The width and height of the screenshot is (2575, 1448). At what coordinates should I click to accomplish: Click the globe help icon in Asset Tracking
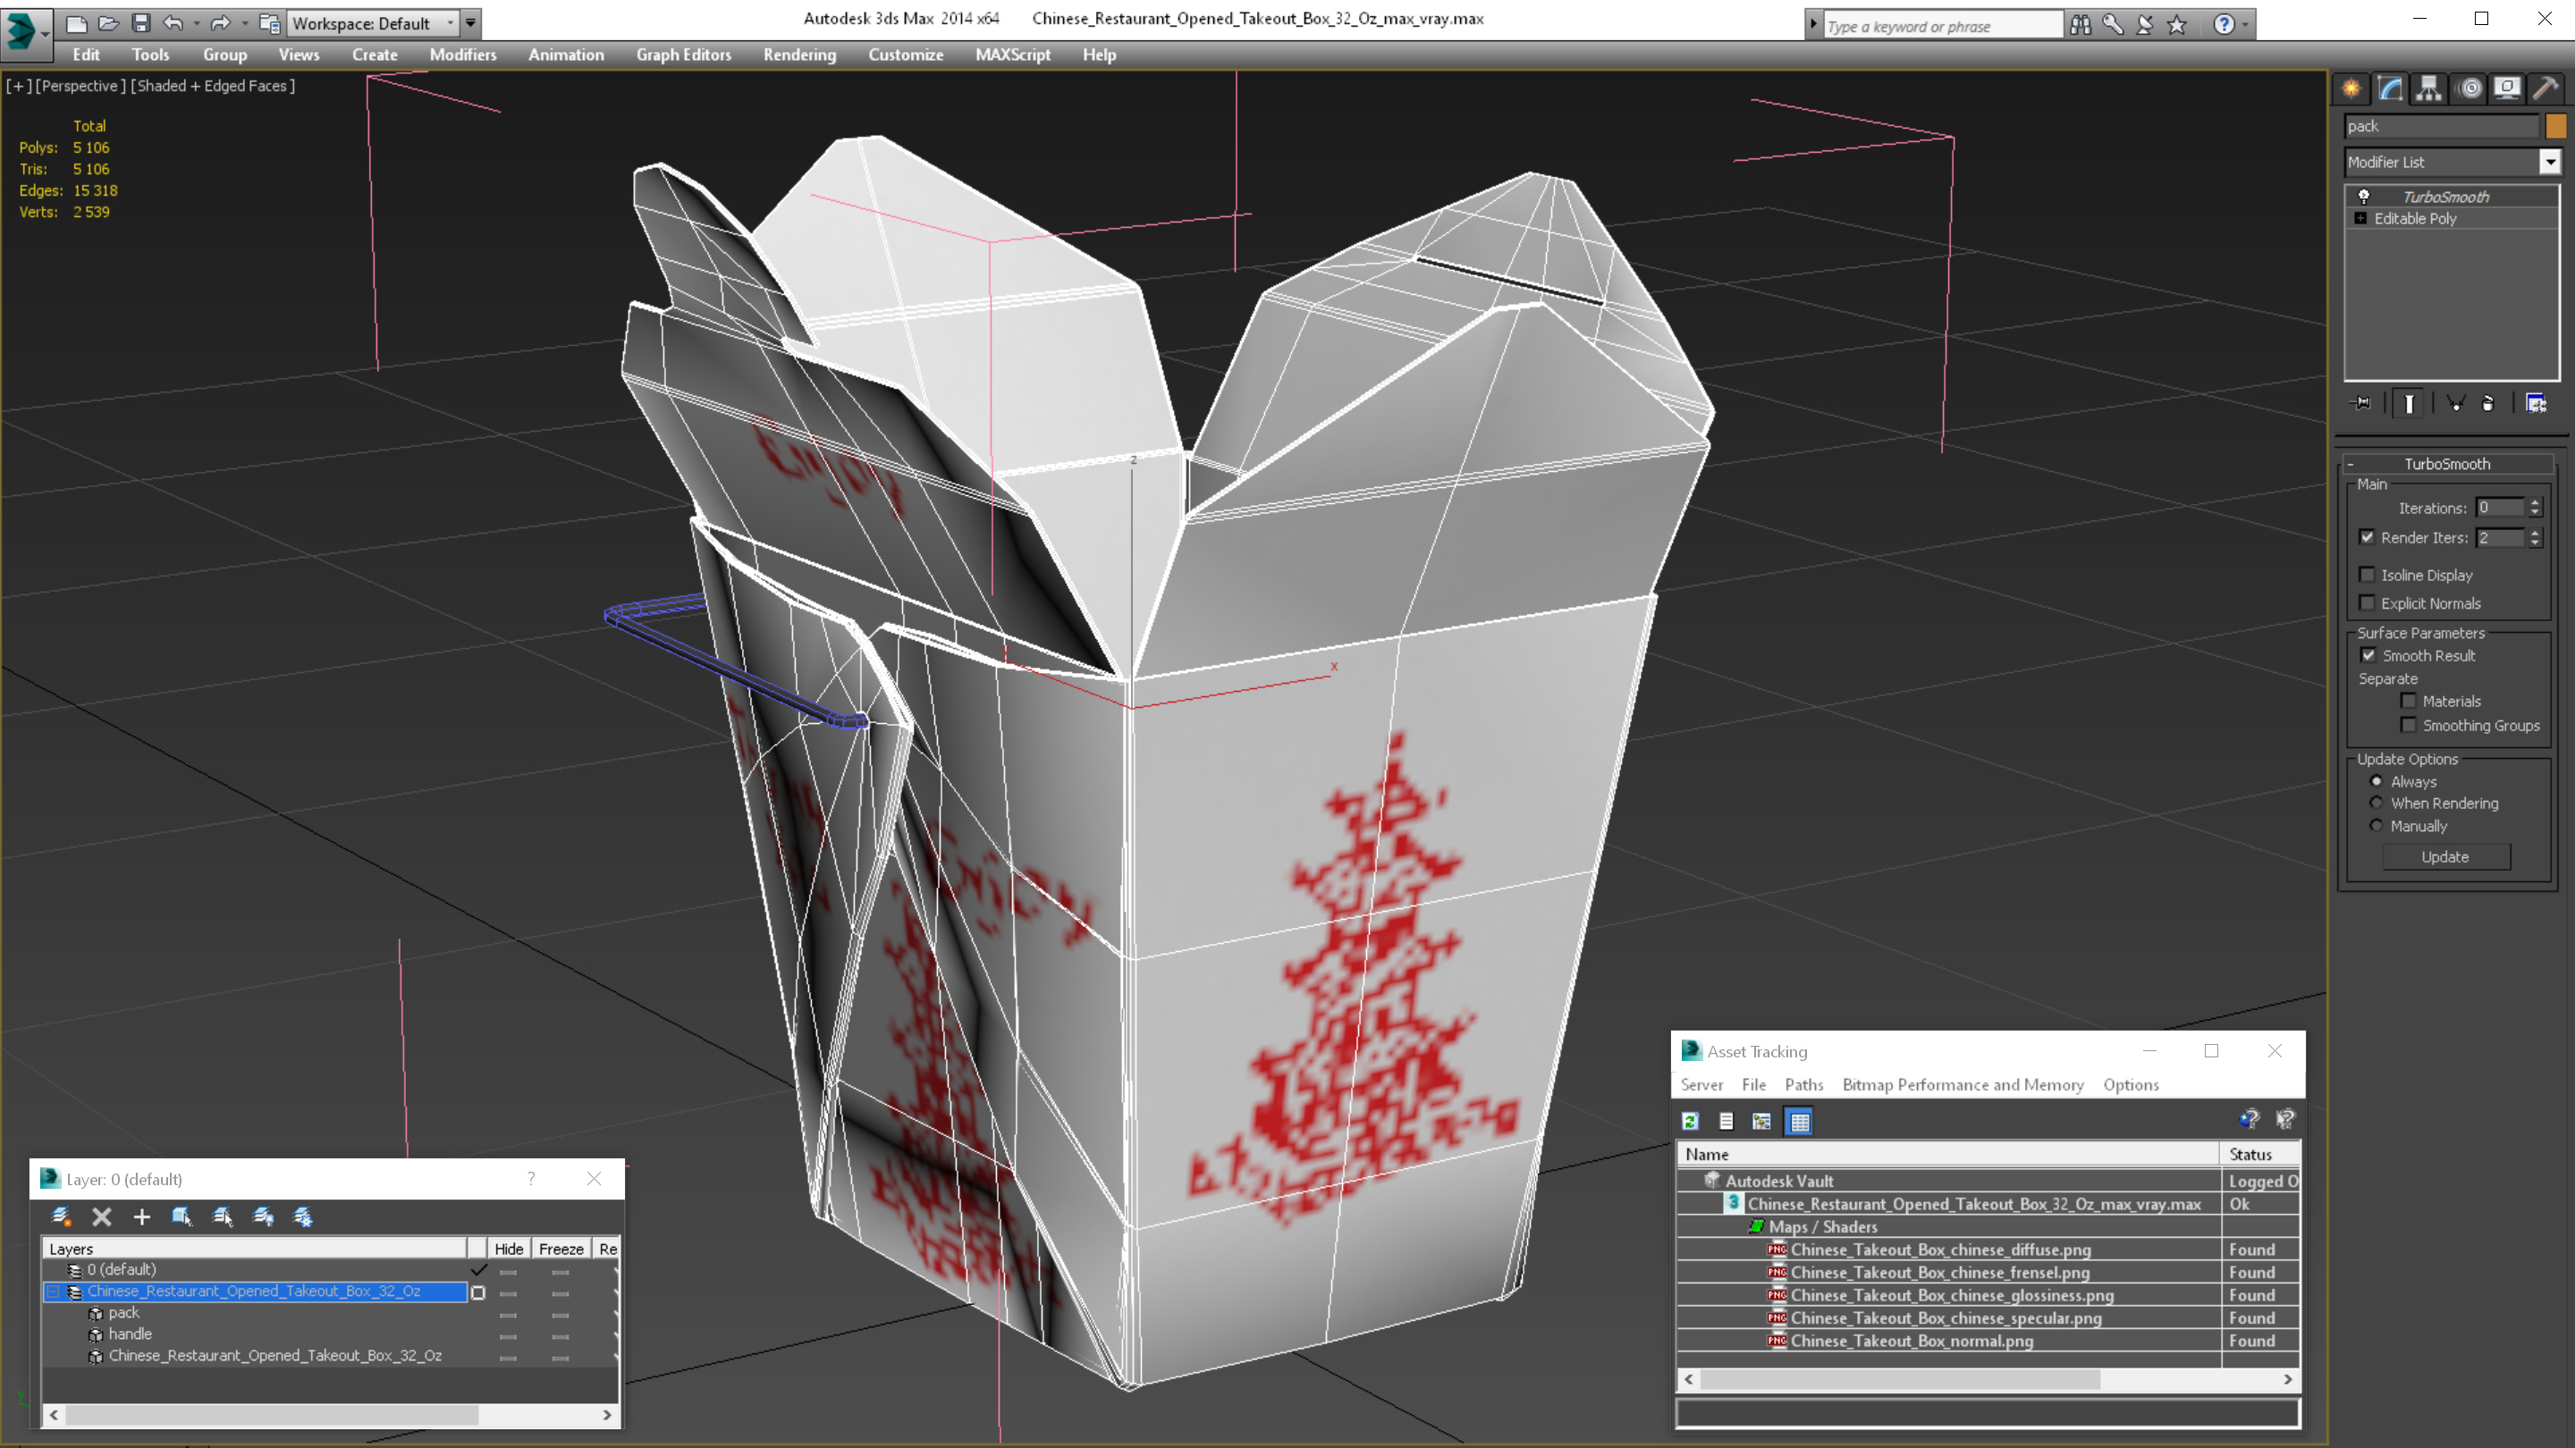coord(2250,1119)
